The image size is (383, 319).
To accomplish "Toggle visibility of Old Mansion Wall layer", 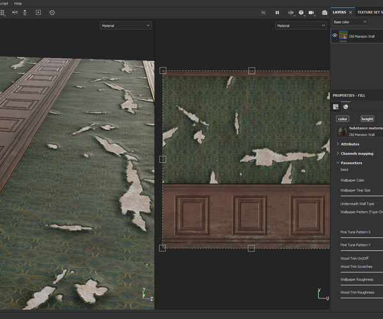I will tap(334, 35).
